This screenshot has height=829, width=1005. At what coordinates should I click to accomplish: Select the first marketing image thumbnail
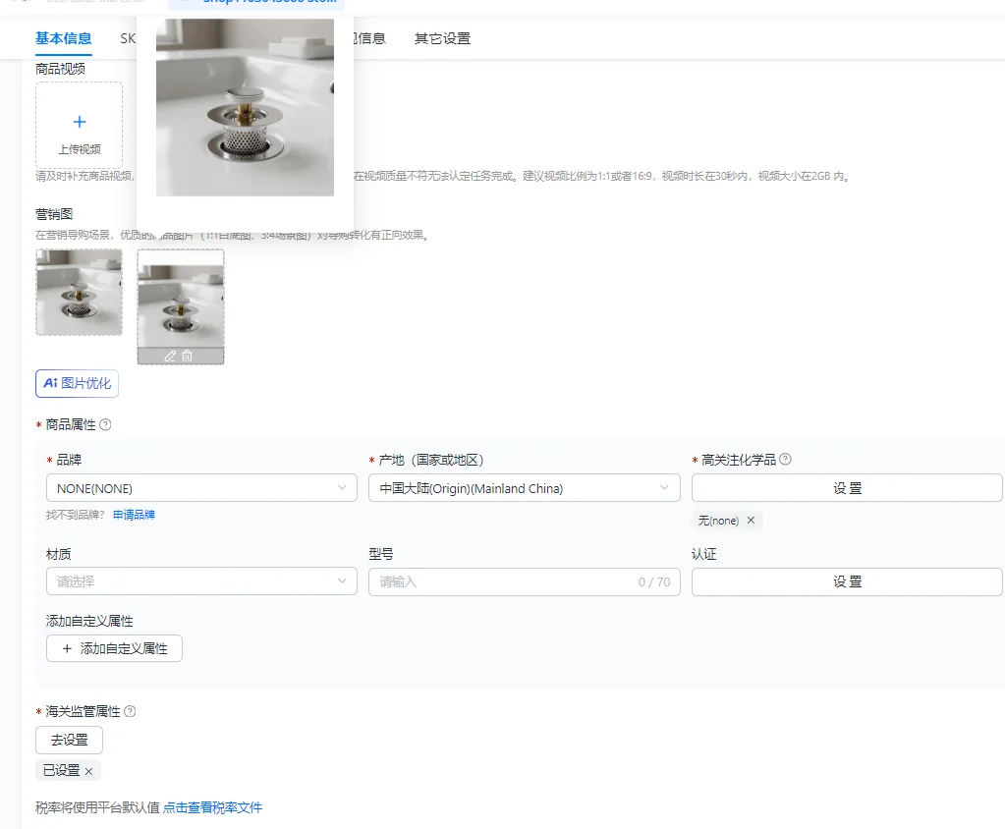tap(79, 292)
